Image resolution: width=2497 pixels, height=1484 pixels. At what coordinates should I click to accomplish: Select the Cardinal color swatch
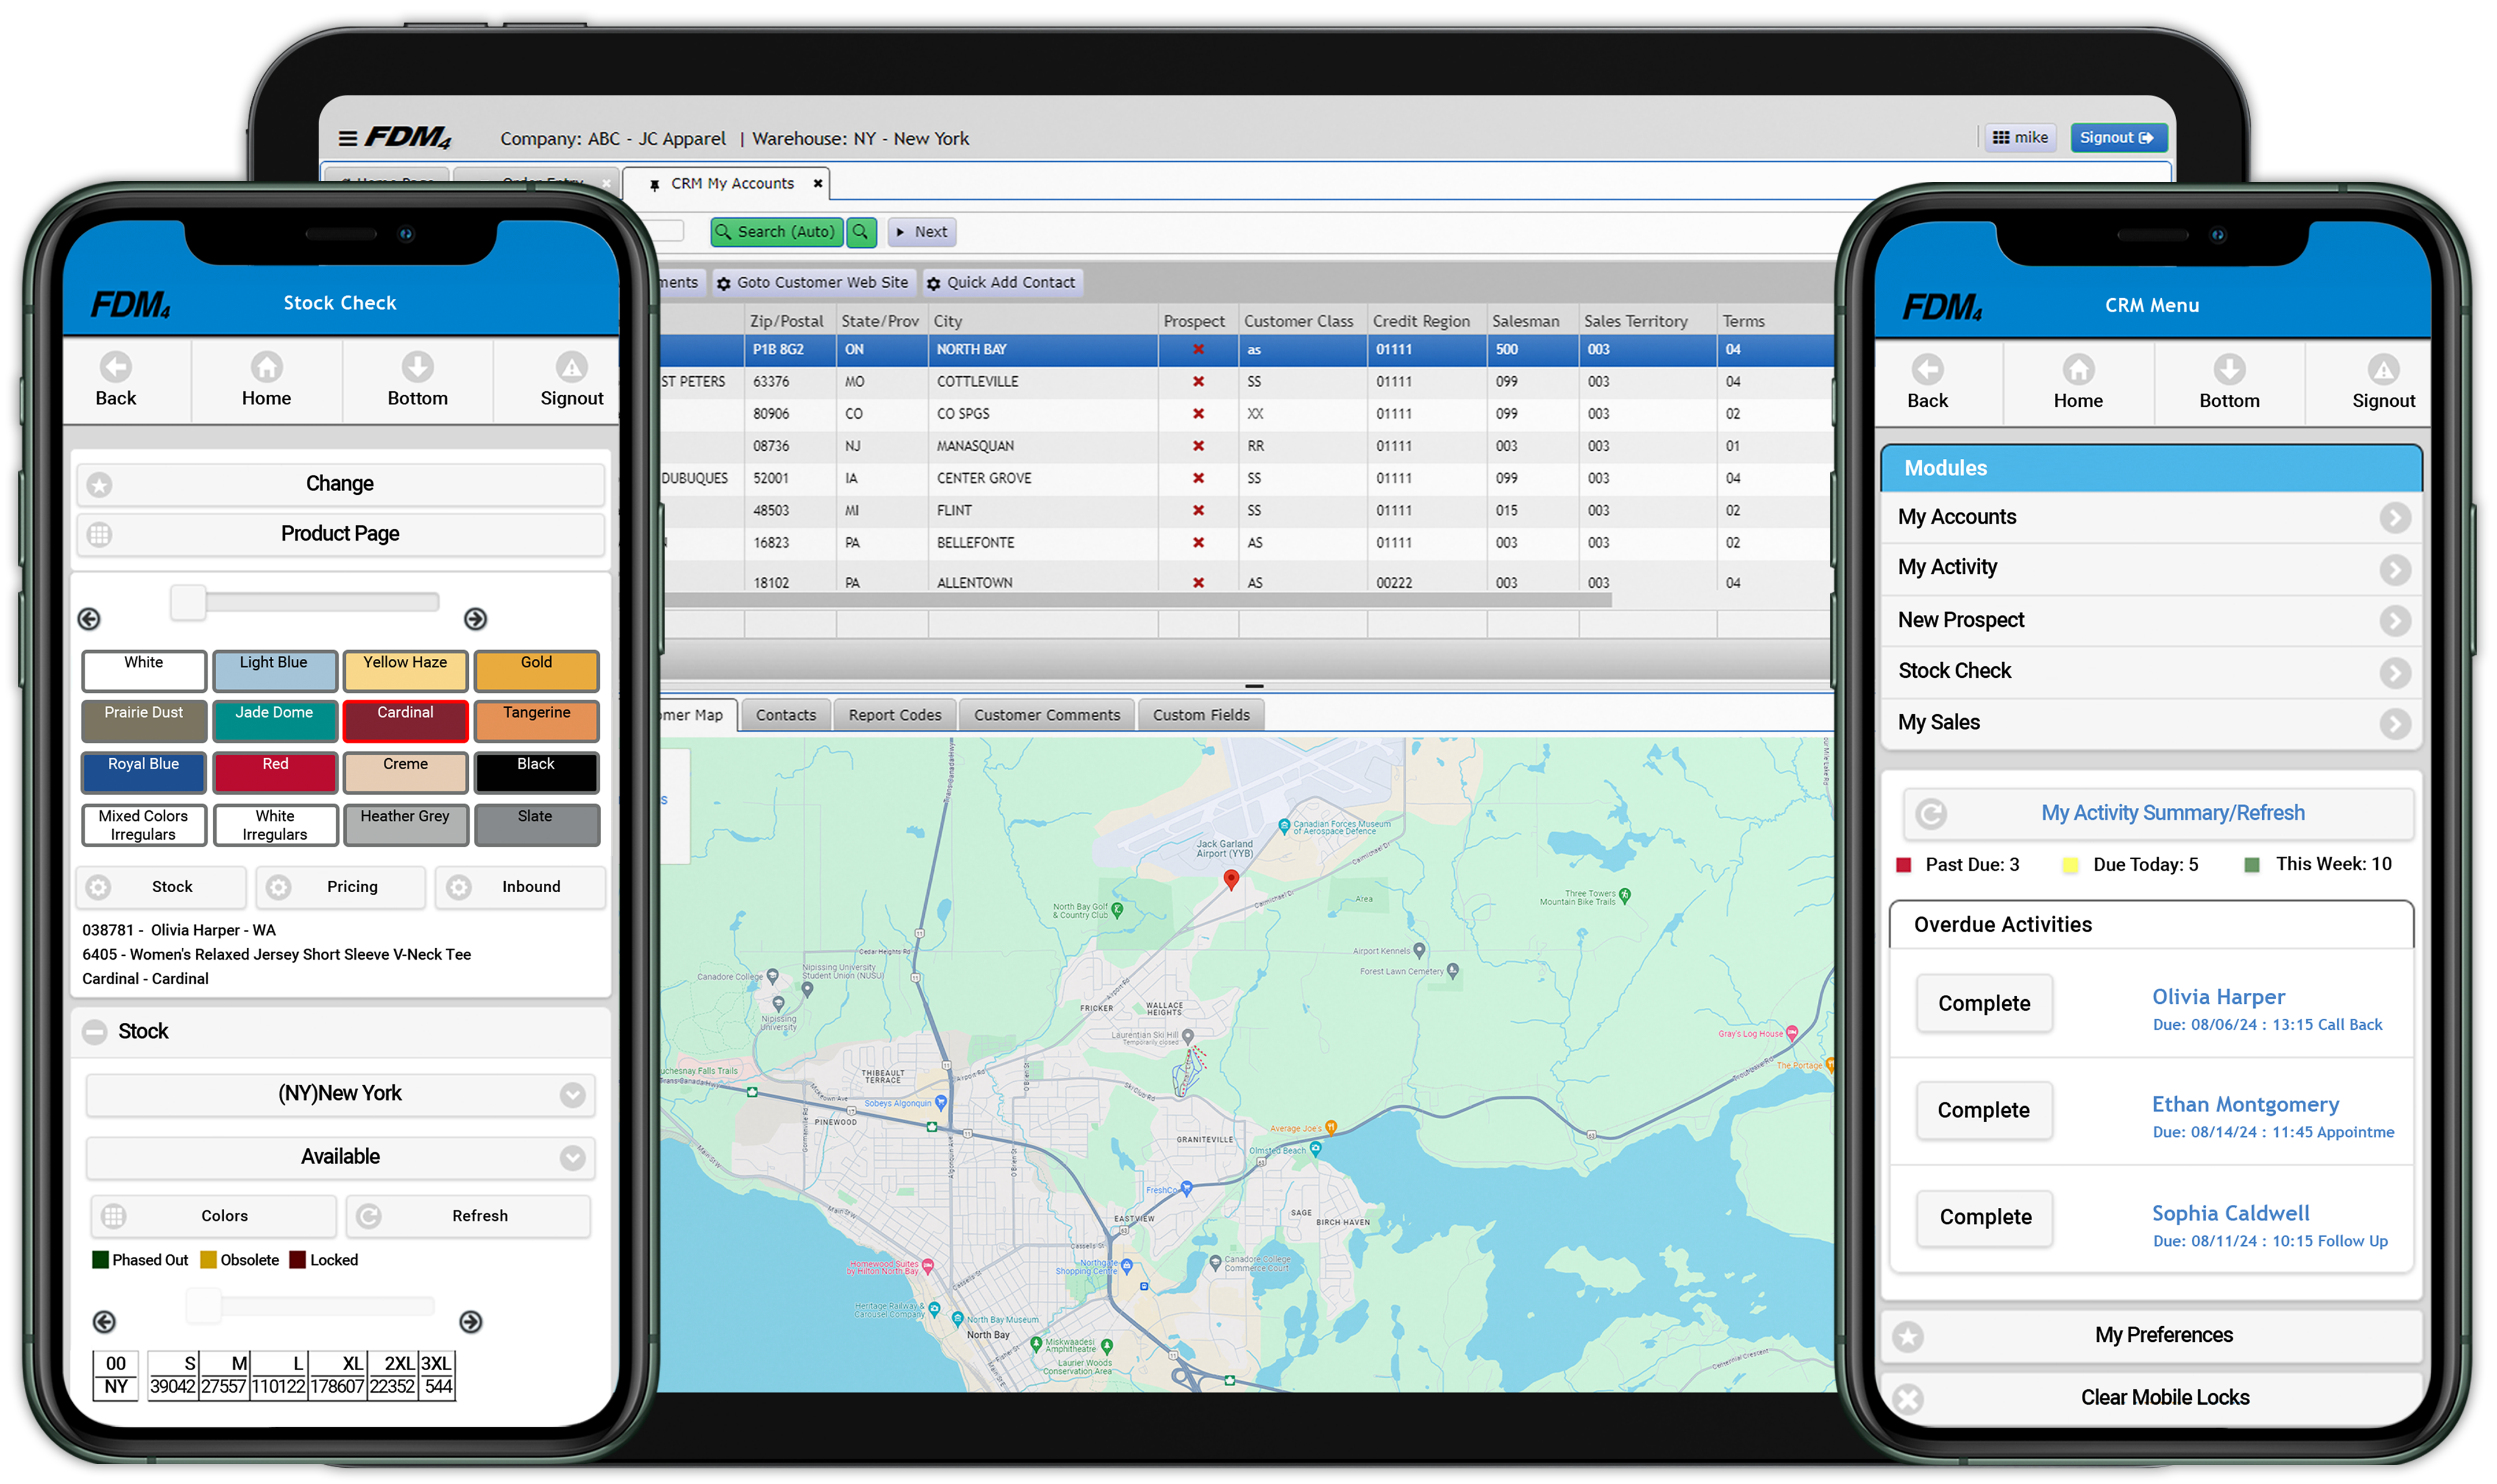(x=405, y=720)
